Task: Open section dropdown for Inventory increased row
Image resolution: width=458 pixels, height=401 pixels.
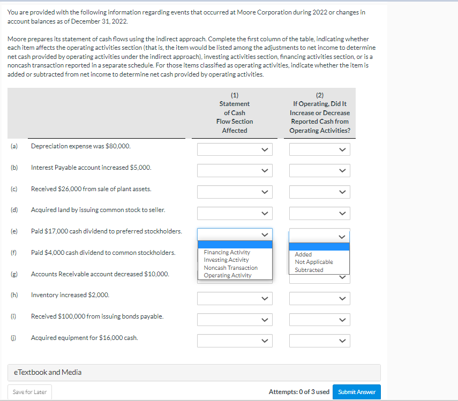Action: [235, 298]
